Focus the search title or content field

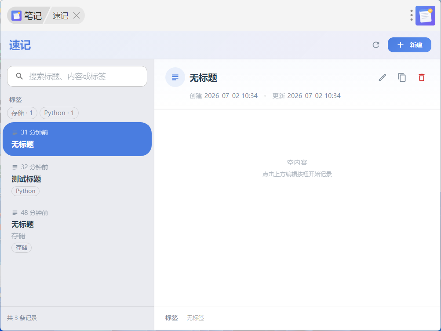point(77,76)
